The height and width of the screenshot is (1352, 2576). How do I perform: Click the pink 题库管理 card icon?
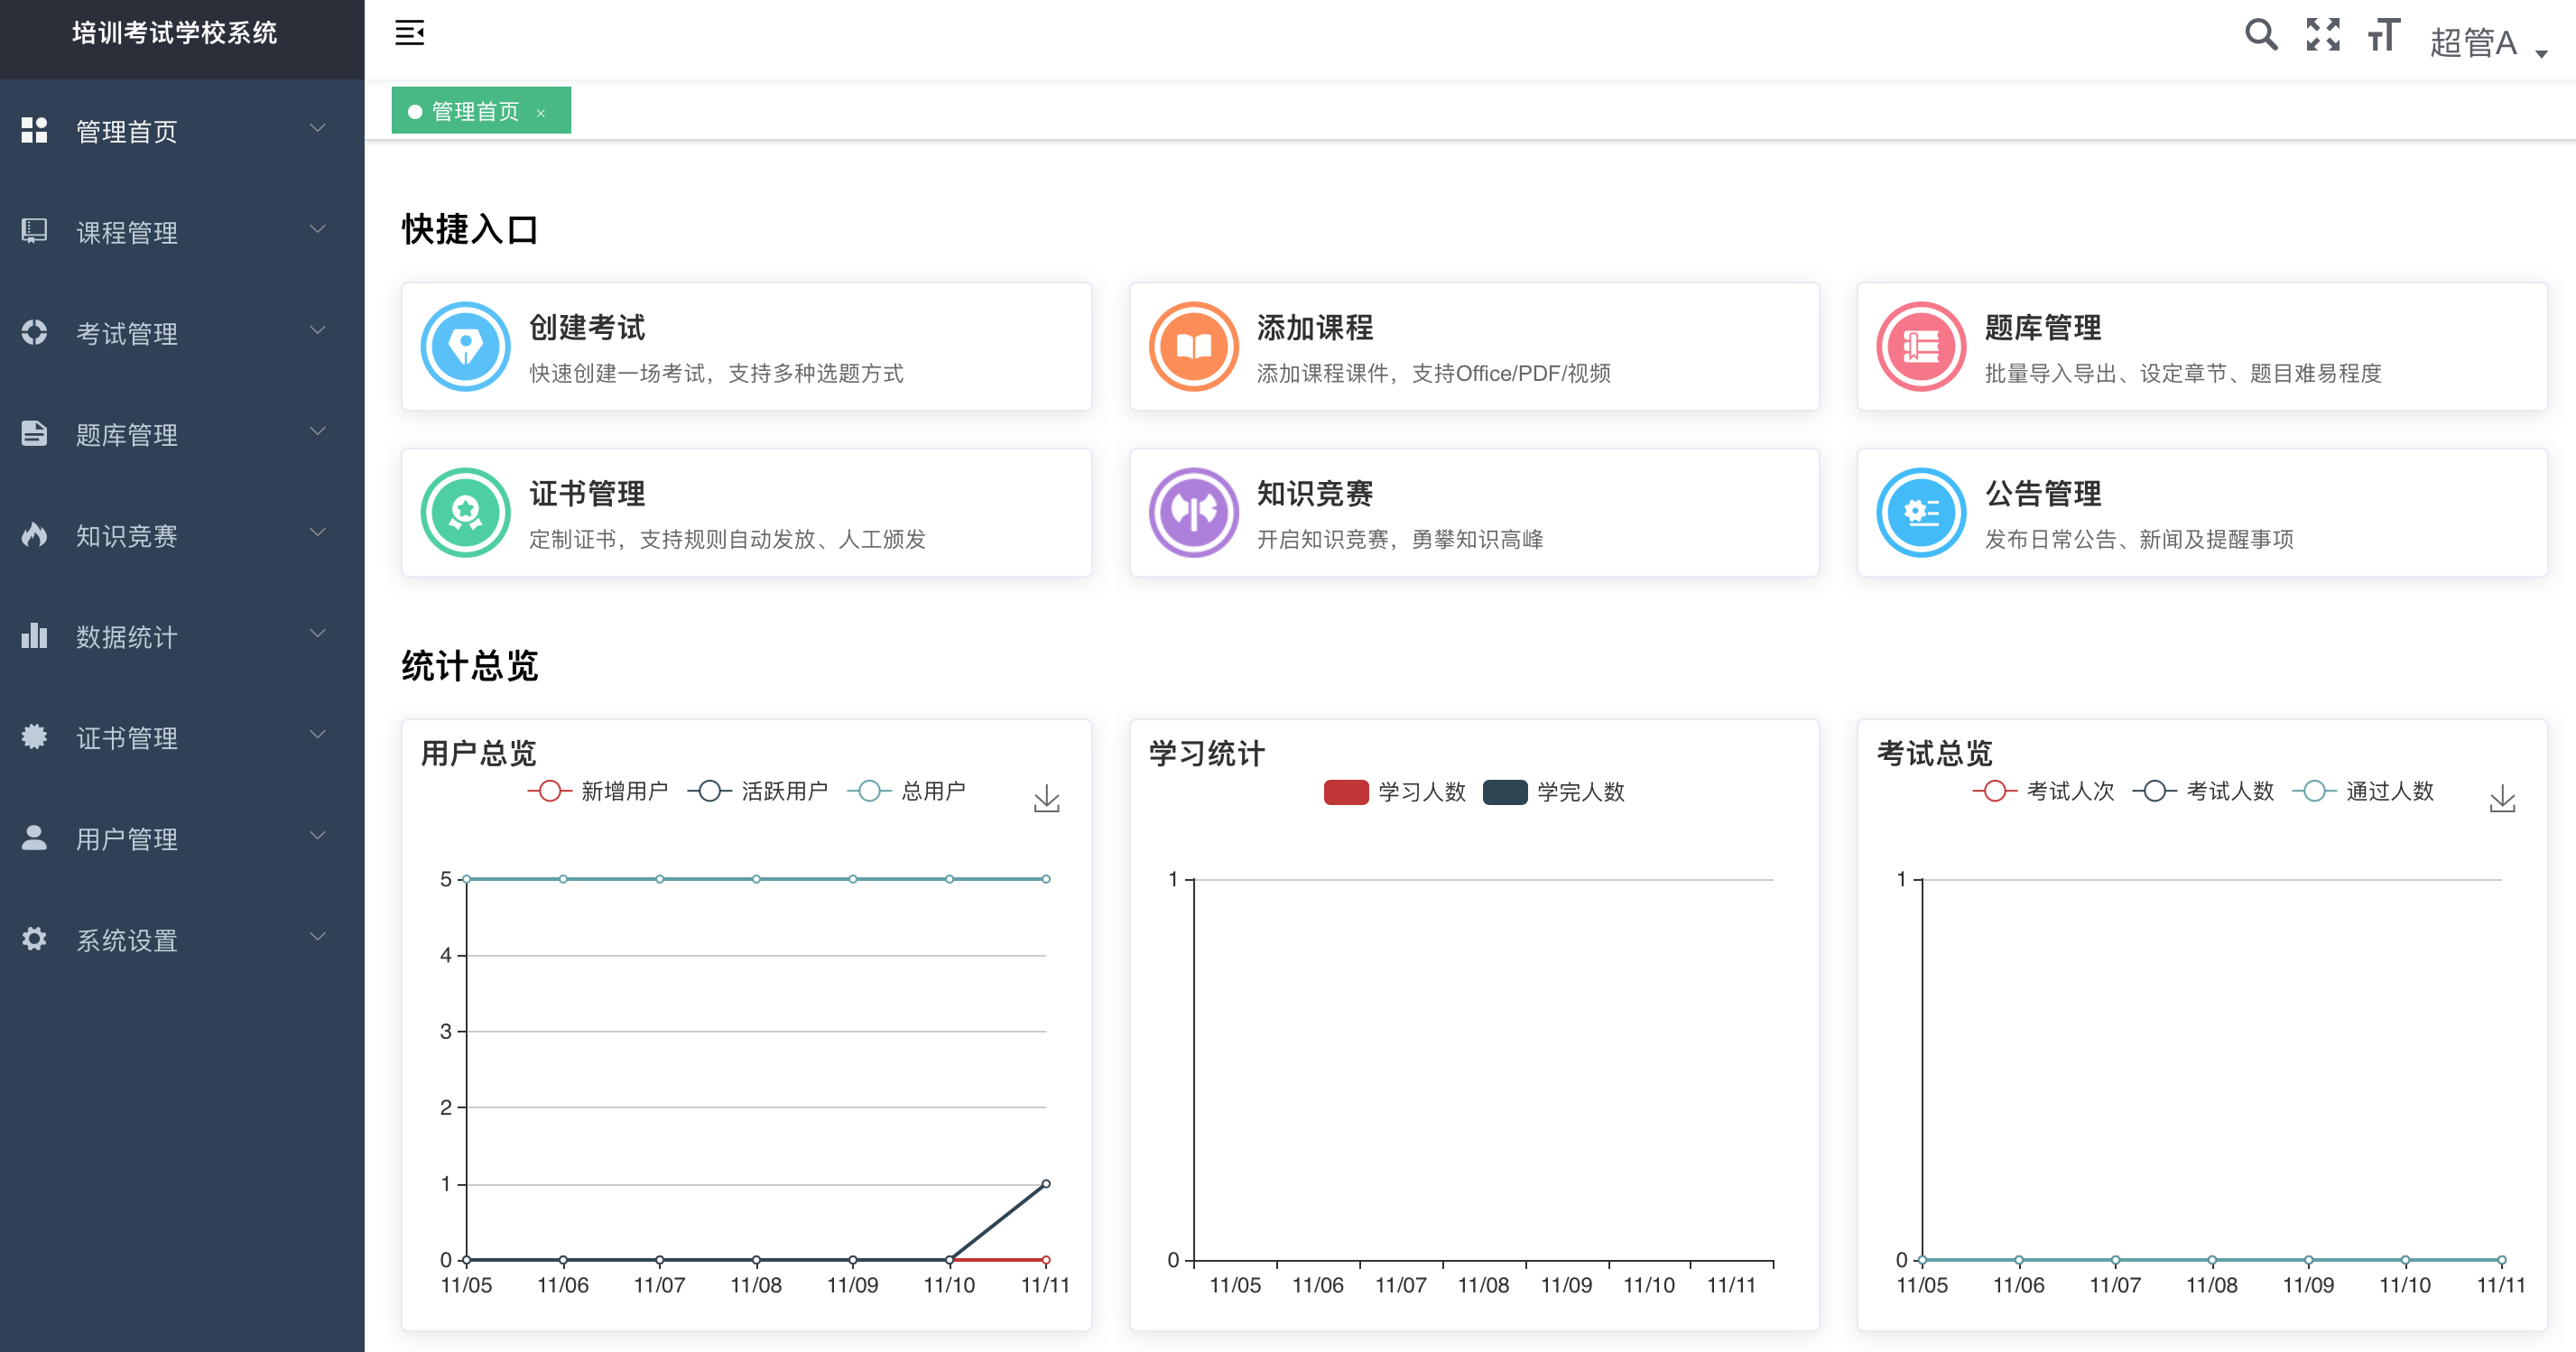coord(1921,347)
